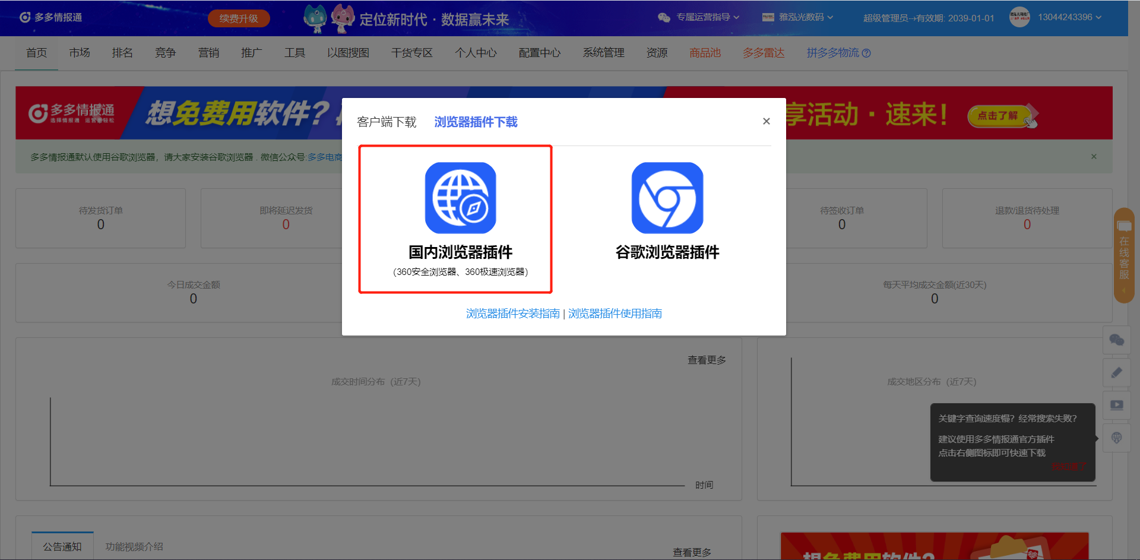The height and width of the screenshot is (560, 1140).
Task: Open 多多雷达 menu item
Action: coord(764,53)
